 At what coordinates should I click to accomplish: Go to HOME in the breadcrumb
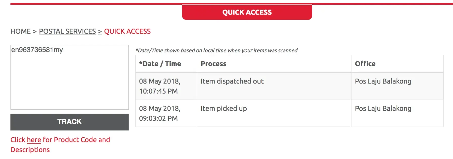[x=20, y=31]
